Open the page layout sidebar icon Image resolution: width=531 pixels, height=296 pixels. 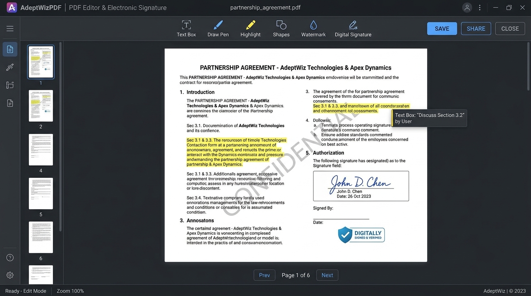click(10, 85)
